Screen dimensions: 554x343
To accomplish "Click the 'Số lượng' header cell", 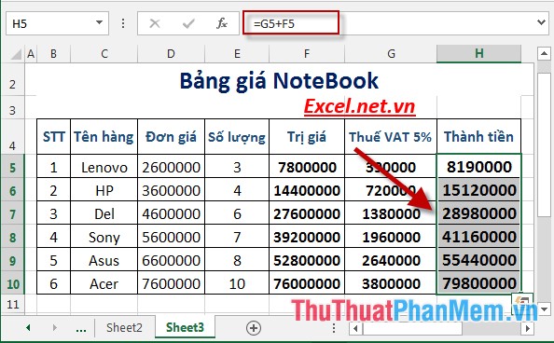I will (237, 137).
